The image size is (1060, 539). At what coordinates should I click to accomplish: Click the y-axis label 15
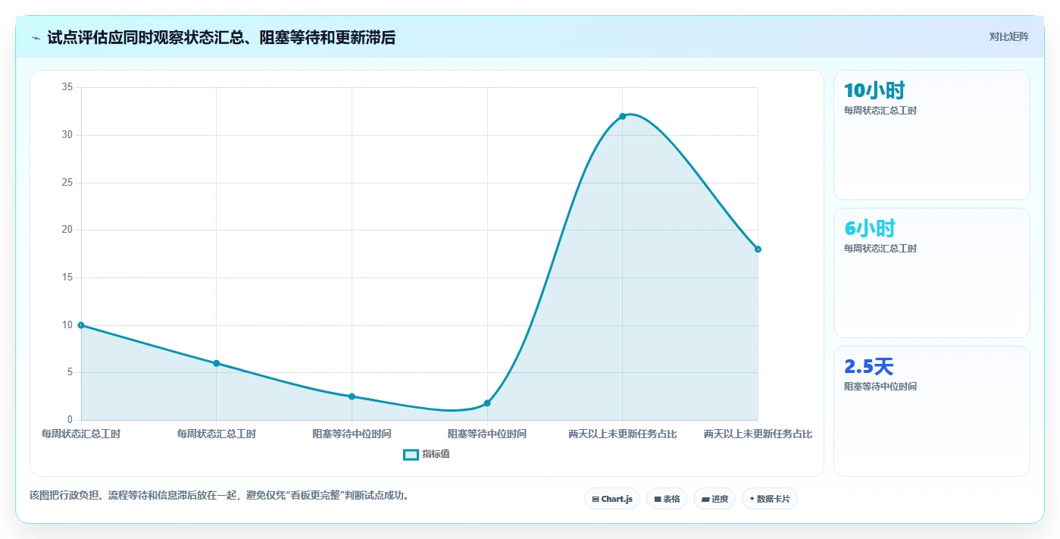[67, 277]
